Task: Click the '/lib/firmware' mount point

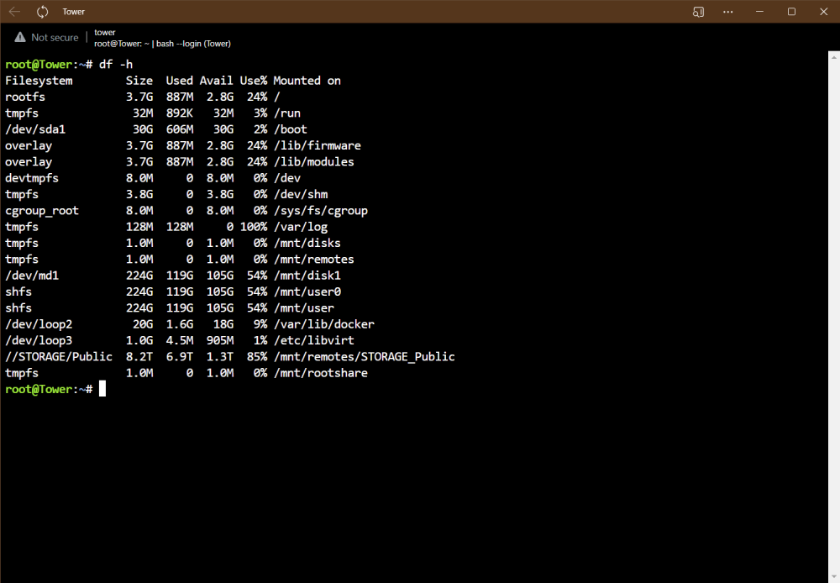Action: 318,146
